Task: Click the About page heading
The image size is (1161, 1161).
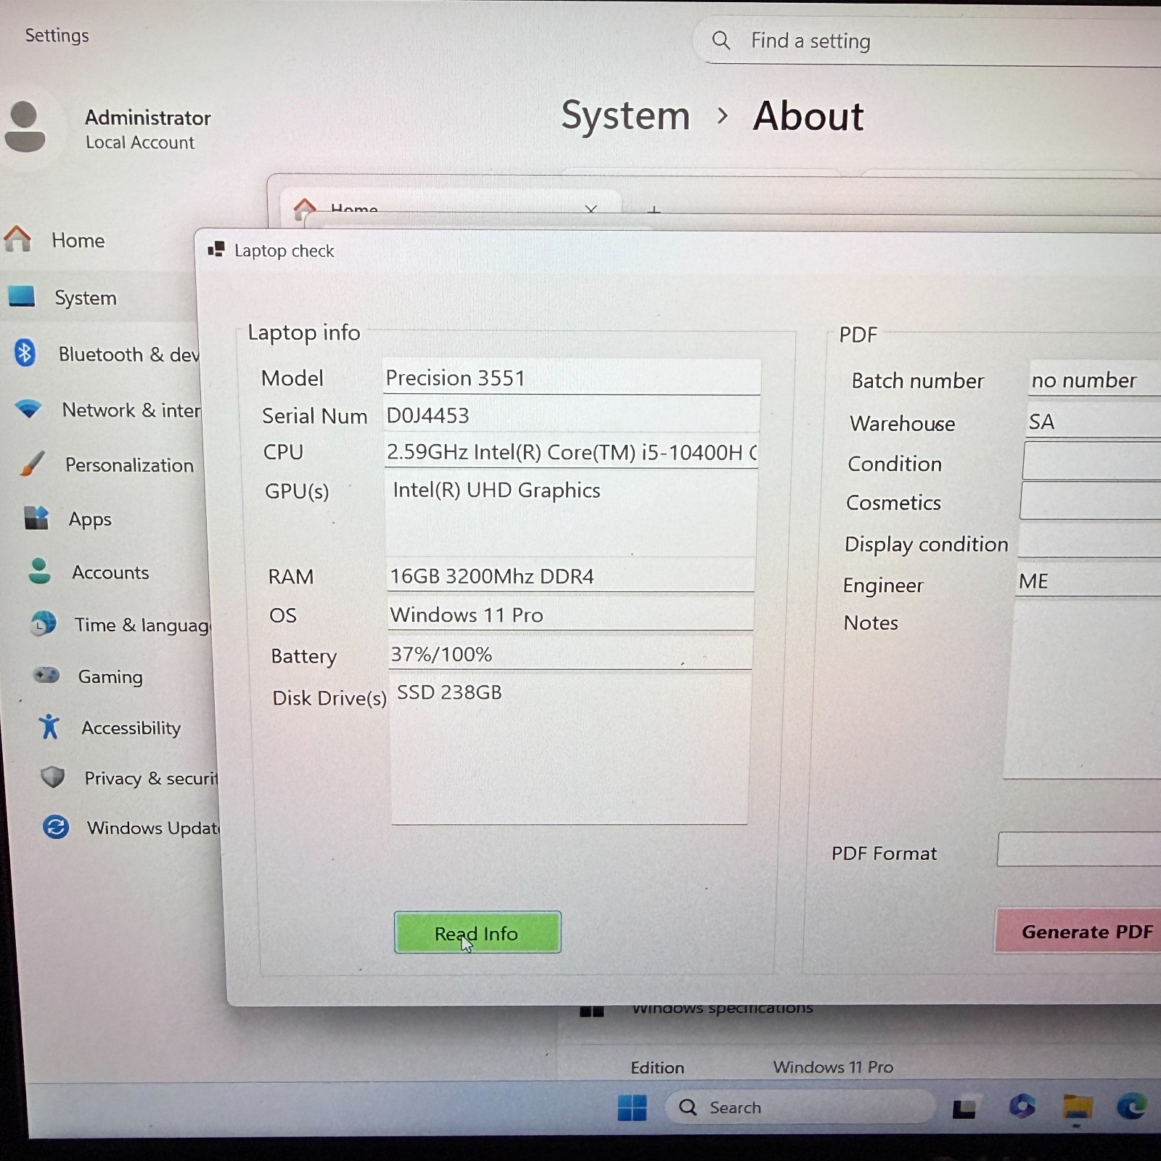Action: coord(808,116)
